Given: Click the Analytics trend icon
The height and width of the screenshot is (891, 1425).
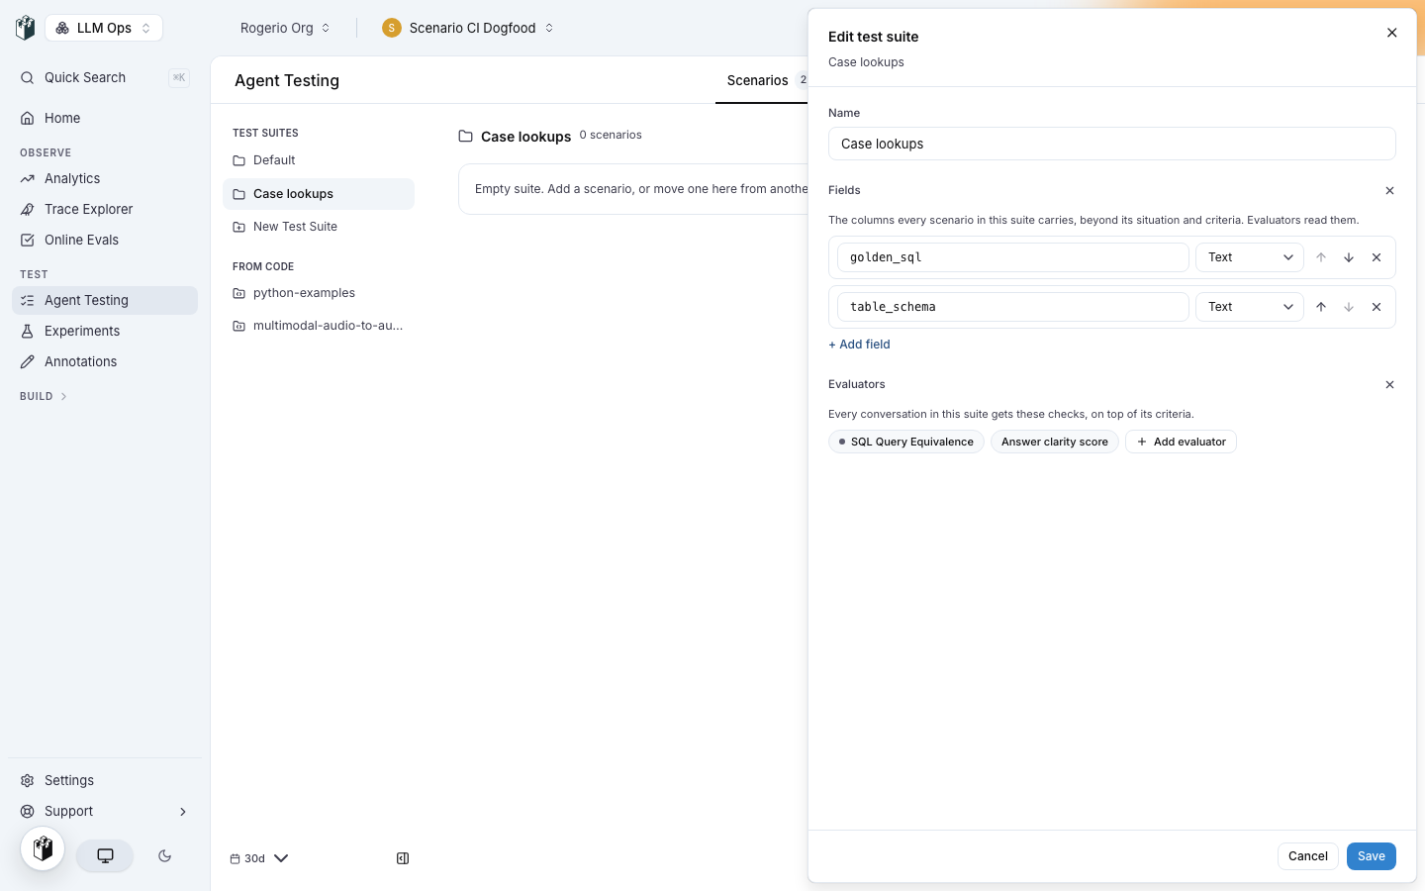Looking at the screenshot, I should point(28,178).
